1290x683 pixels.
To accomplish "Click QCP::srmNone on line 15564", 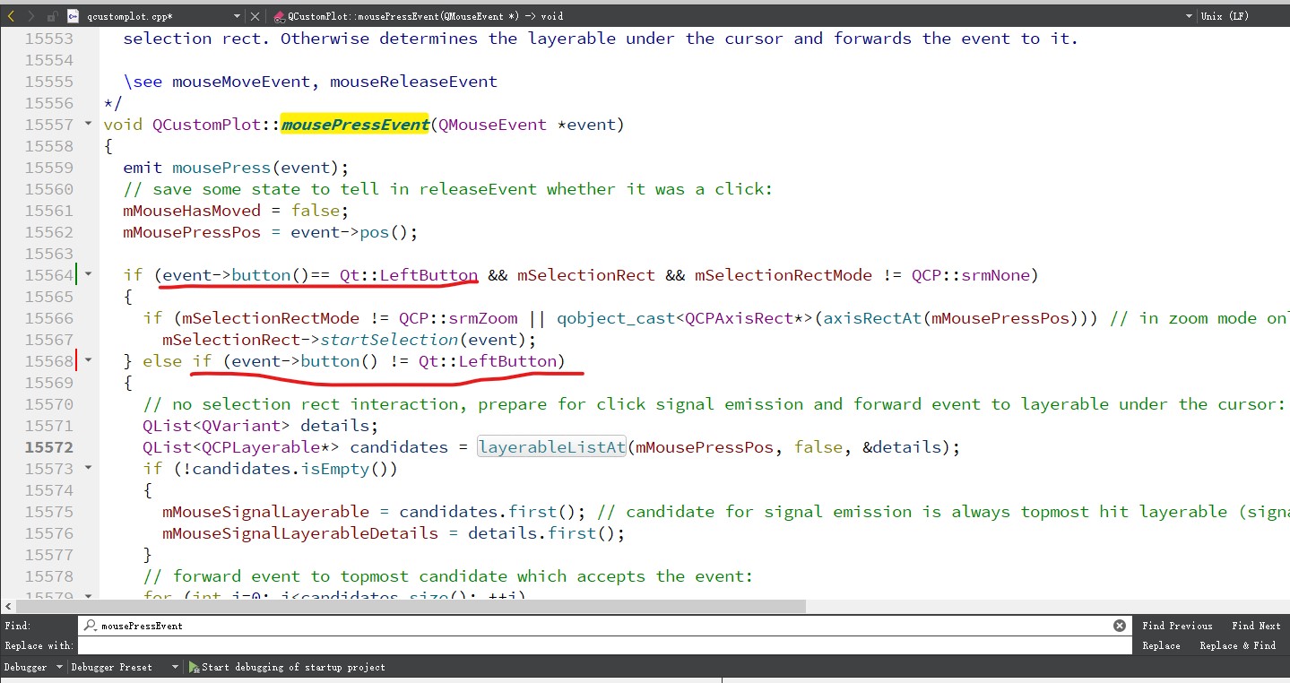I will point(970,275).
